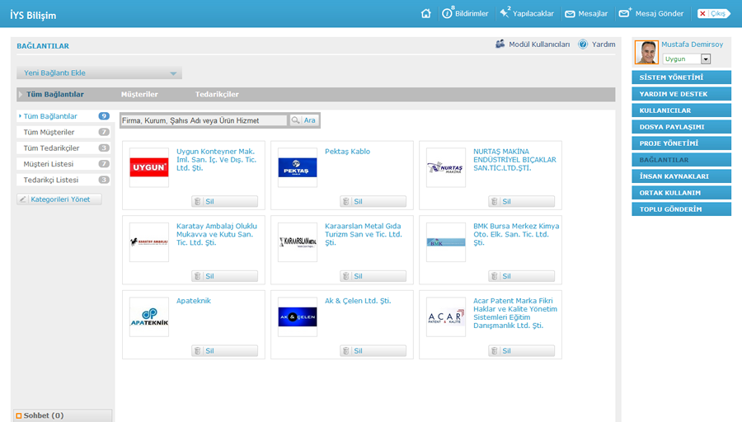
Task: Click the Mesaj Gönder icon
Action: pyautogui.click(x=624, y=13)
